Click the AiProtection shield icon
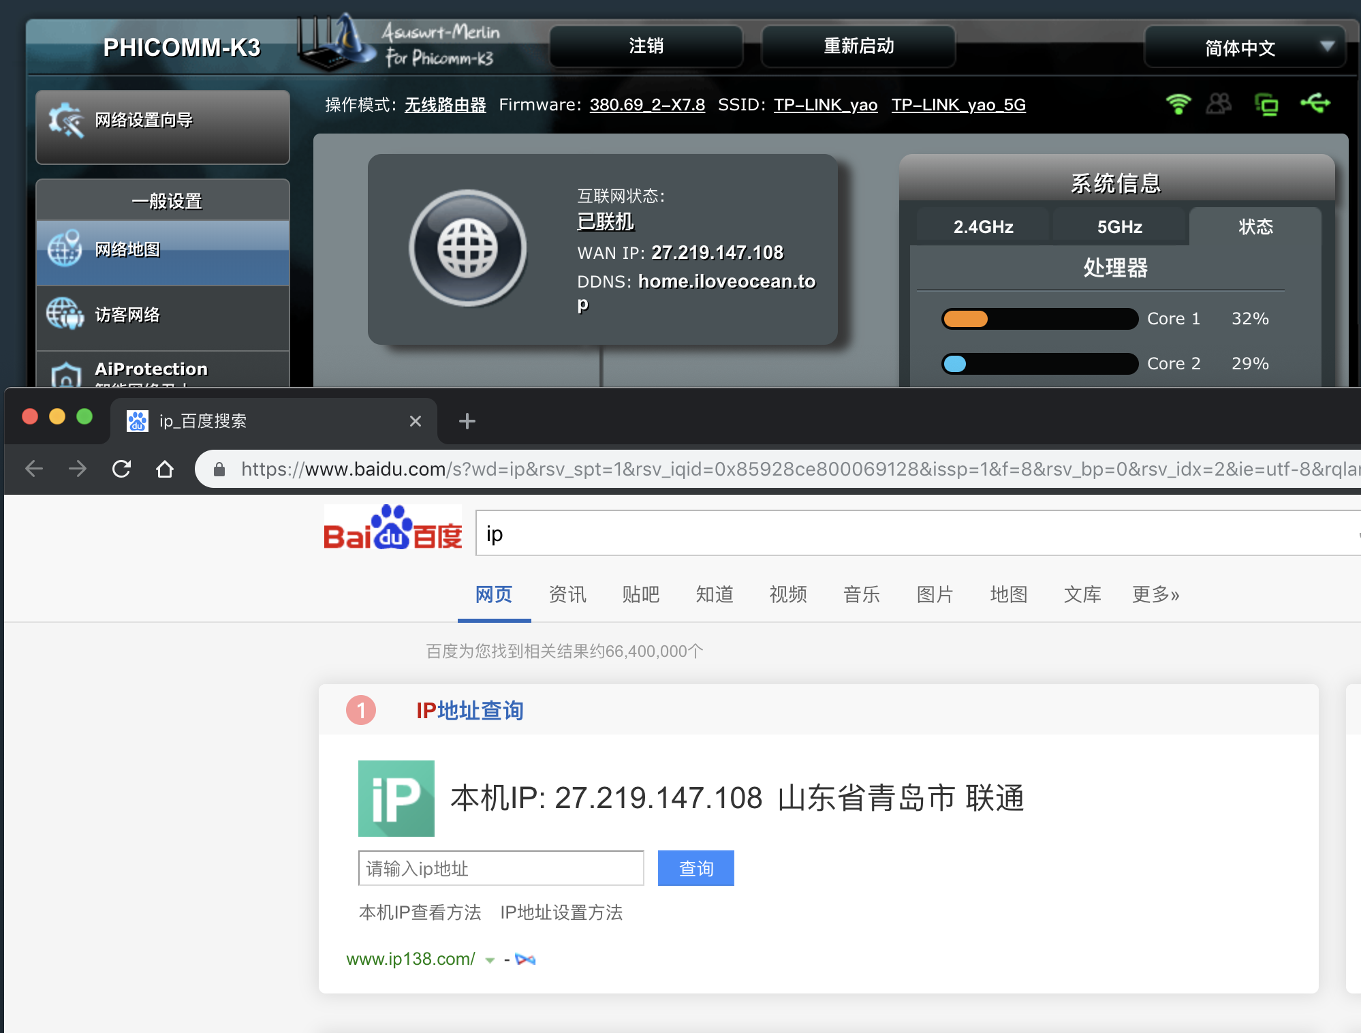The image size is (1361, 1033). 66,374
